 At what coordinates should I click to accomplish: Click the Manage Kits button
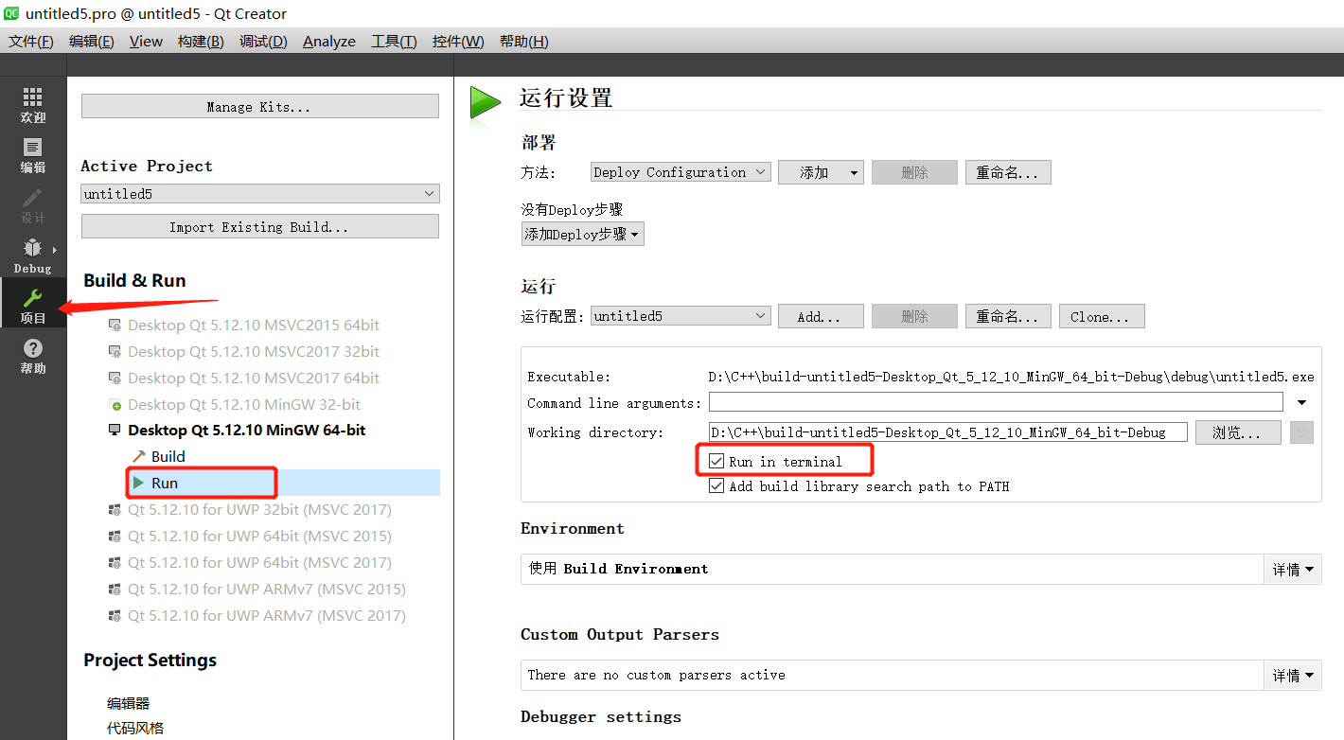pyautogui.click(x=259, y=105)
